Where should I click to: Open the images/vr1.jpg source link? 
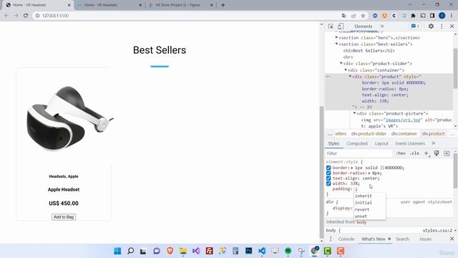pyautogui.click(x=402, y=120)
